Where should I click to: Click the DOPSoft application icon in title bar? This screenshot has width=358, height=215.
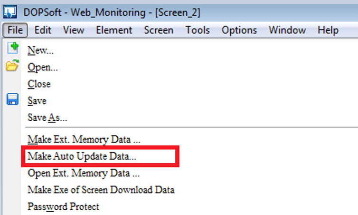[10, 10]
